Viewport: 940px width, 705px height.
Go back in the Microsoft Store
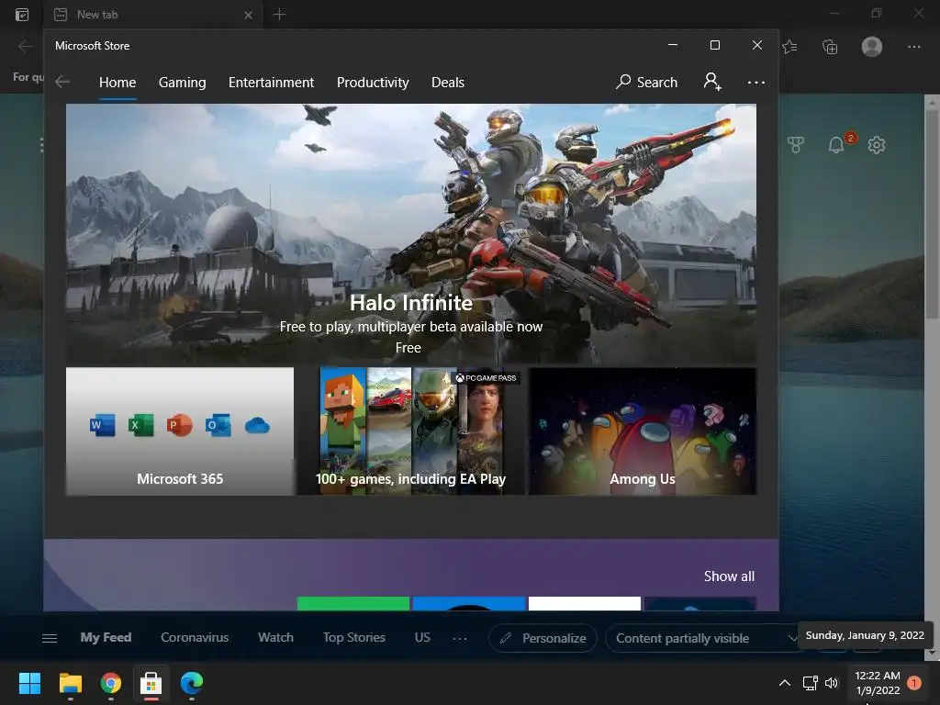62,82
